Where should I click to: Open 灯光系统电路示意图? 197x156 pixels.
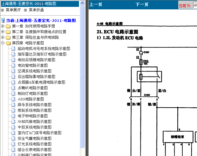click(x=34, y=144)
